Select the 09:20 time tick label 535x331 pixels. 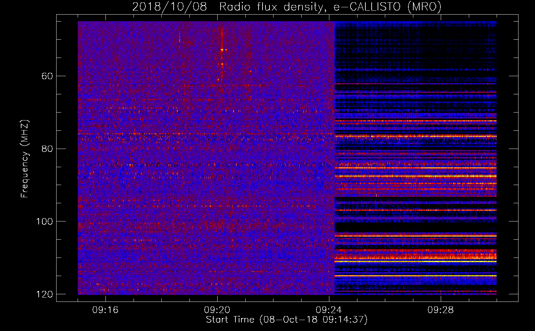pyautogui.click(x=217, y=310)
